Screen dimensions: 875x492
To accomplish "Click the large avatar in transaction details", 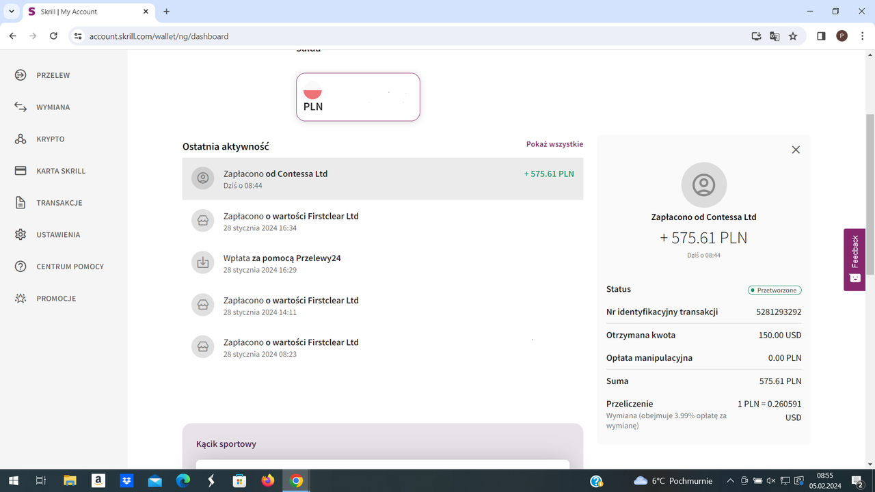I will (x=704, y=185).
